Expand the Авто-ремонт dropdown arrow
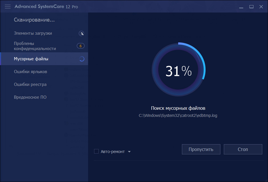Screen dimensions: 268x182 pos(129,152)
